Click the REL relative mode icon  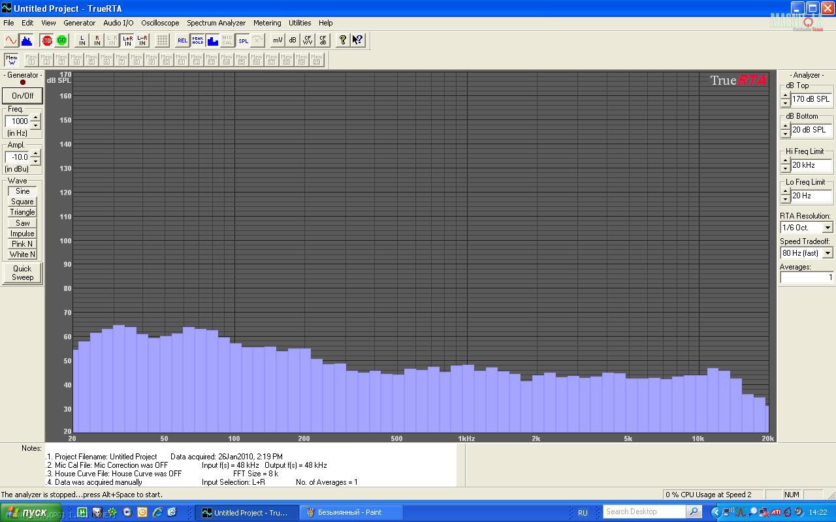[x=182, y=40]
